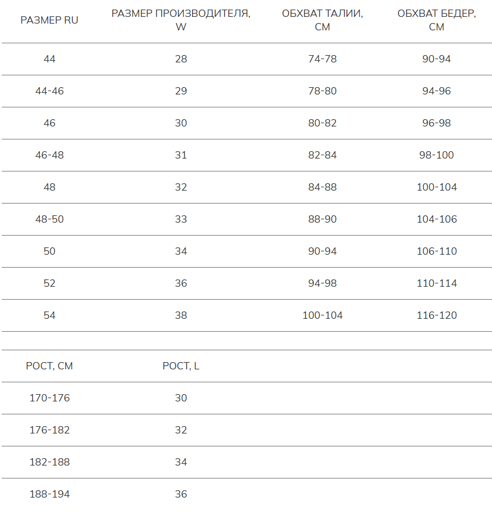Viewport: 492px width, 515px height.
Task: Click the РАЗМЕР ПРОИЗВОДИТЕЛЯ, W column header
Action: [181, 20]
